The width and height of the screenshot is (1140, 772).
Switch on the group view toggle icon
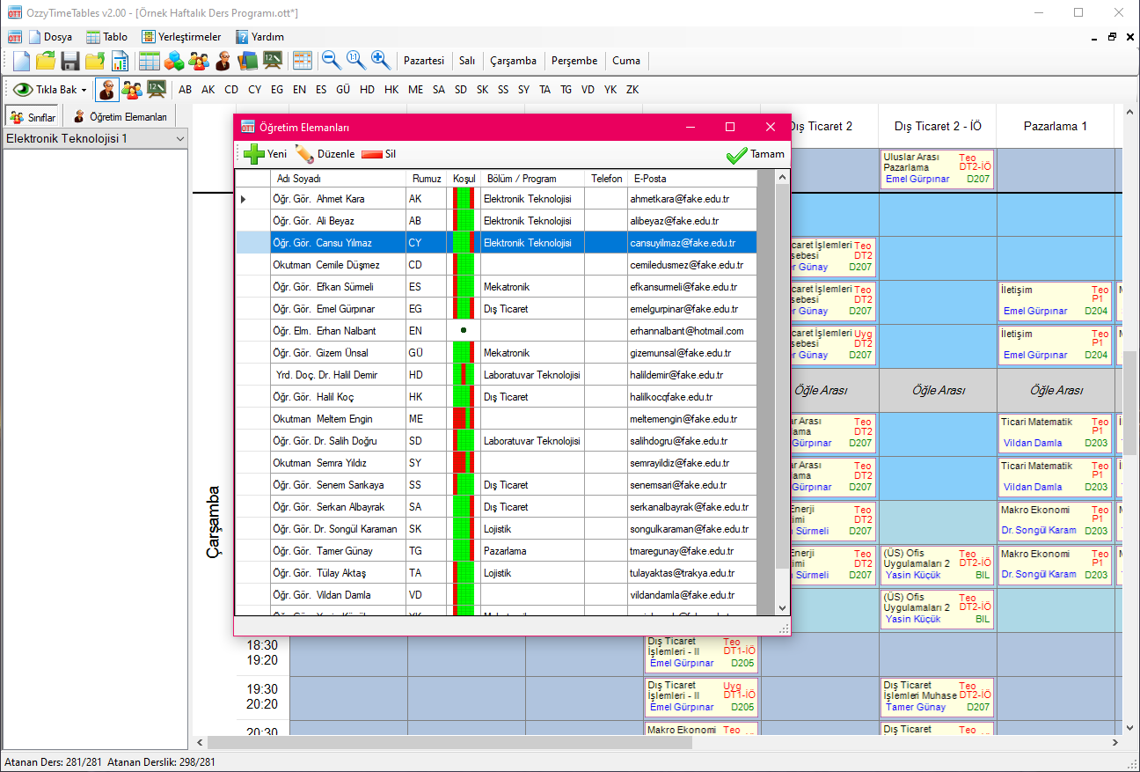(x=131, y=89)
